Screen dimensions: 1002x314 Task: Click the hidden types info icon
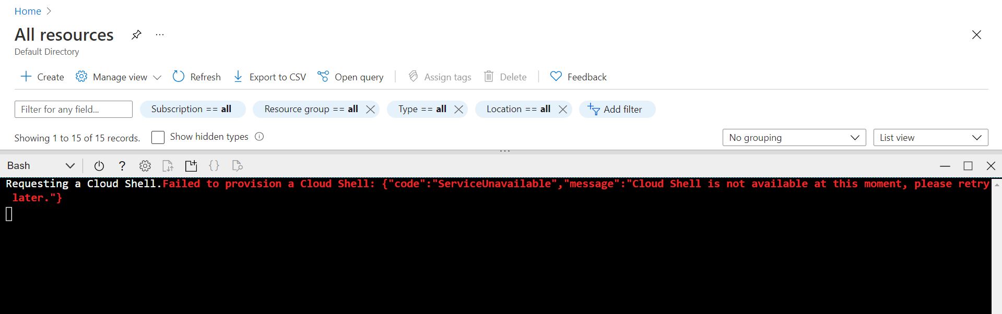pos(259,137)
